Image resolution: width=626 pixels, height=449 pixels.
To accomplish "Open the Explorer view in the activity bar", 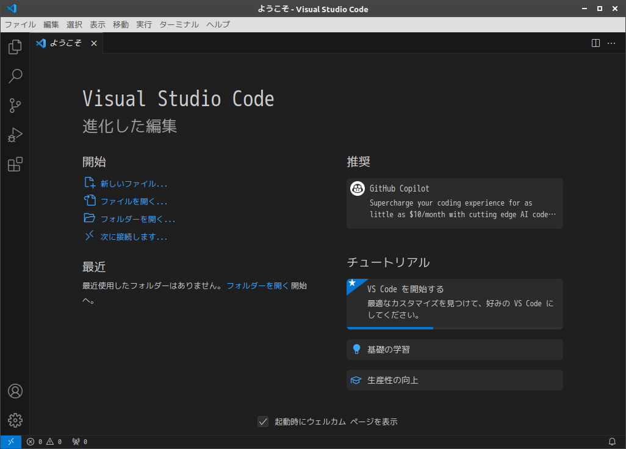I will coord(15,47).
